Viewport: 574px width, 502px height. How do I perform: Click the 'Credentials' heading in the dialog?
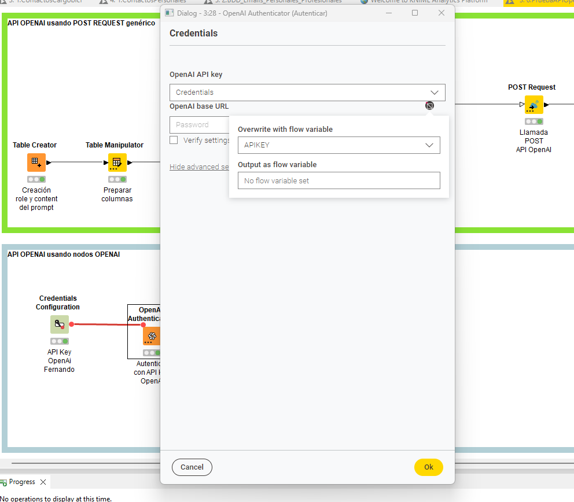point(194,34)
